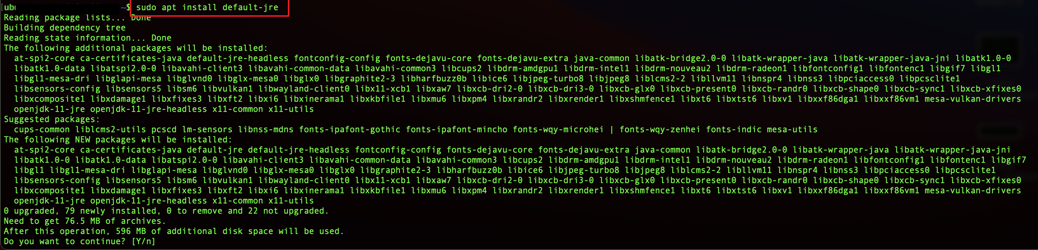Click 'liblcms2-utils' in suggested packages
Viewport: 1038px width, 250px height.
pyautogui.click(x=110, y=130)
